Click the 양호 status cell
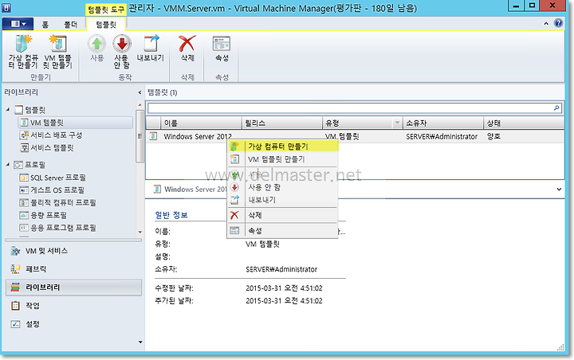This screenshot has height=360, width=574. tap(493, 136)
